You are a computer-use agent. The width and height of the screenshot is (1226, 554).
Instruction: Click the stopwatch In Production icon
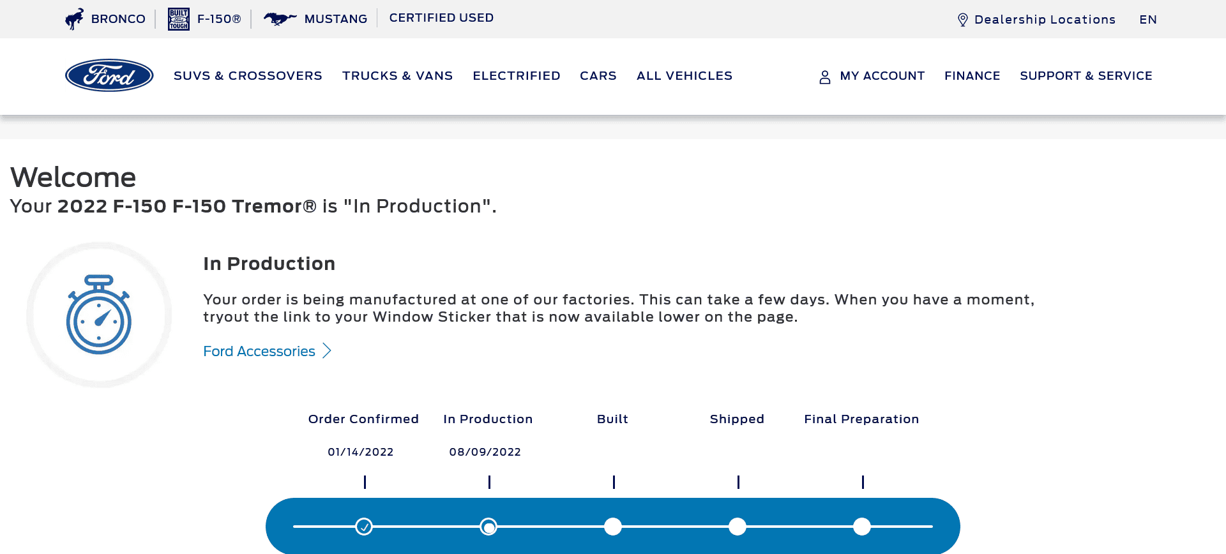click(x=99, y=315)
